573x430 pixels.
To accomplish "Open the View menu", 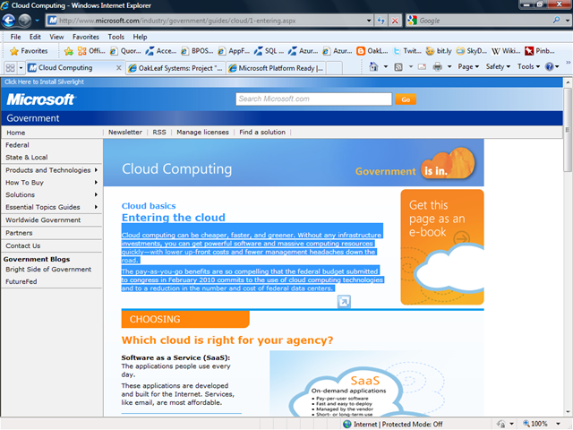I will point(56,37).
